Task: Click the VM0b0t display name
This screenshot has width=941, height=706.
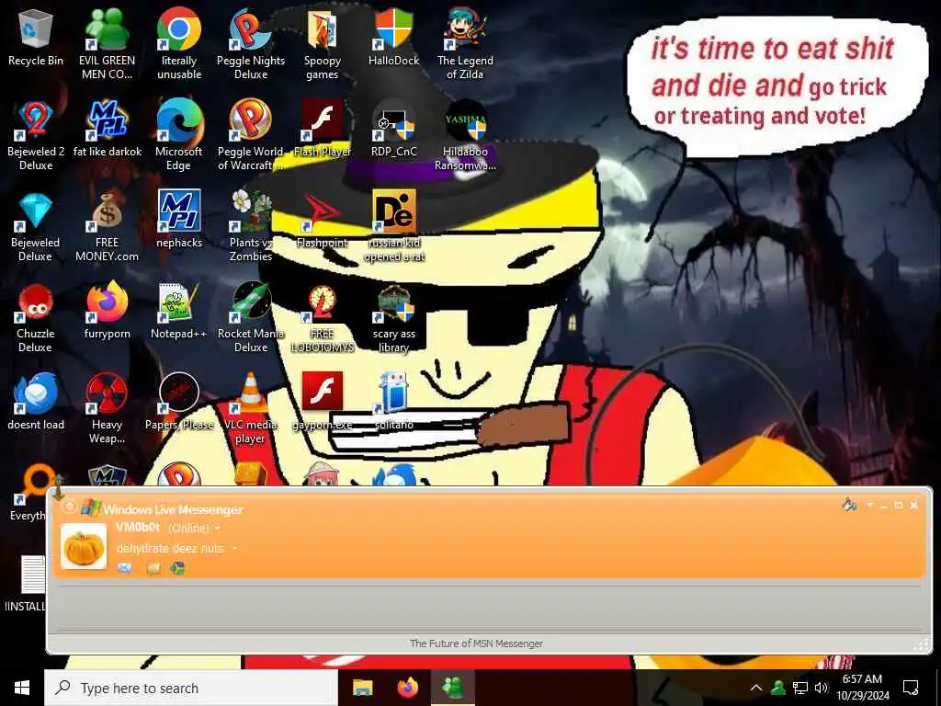Action: 138,527
